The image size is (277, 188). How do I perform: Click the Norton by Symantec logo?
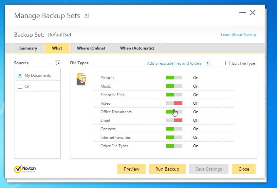(25, 169)
